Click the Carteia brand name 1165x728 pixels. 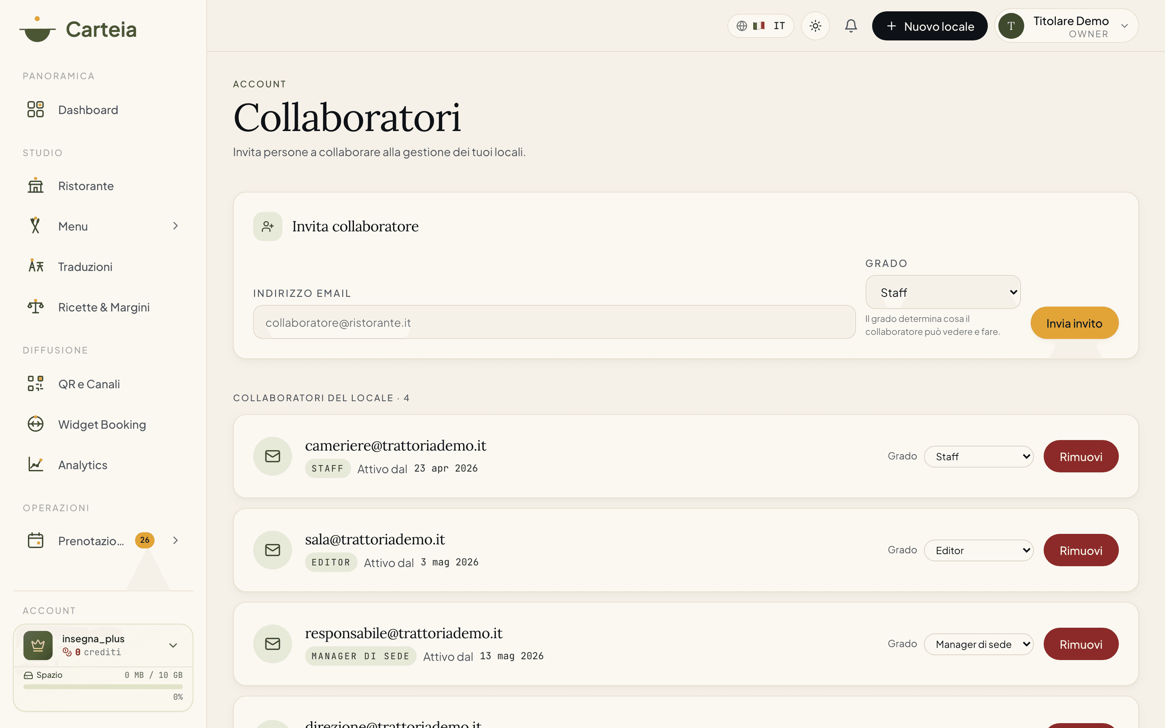(101, 30)
